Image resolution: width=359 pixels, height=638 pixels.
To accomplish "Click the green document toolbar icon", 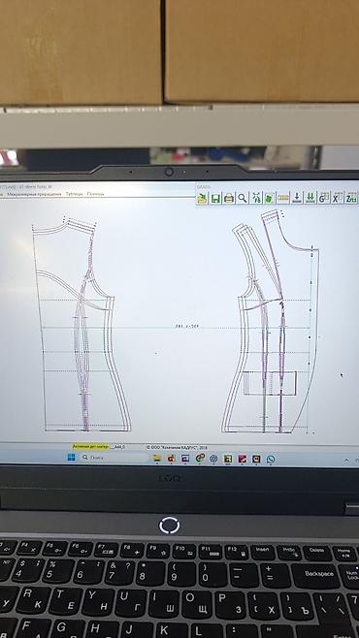I will click(x=269, y=198).
